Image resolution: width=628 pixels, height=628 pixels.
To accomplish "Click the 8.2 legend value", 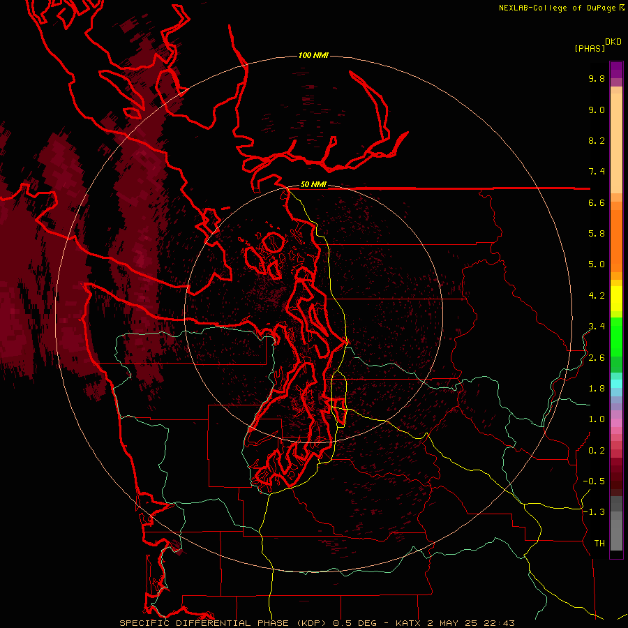I will [597, 140].
